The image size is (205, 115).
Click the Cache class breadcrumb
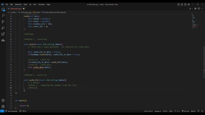click(37, 12)
